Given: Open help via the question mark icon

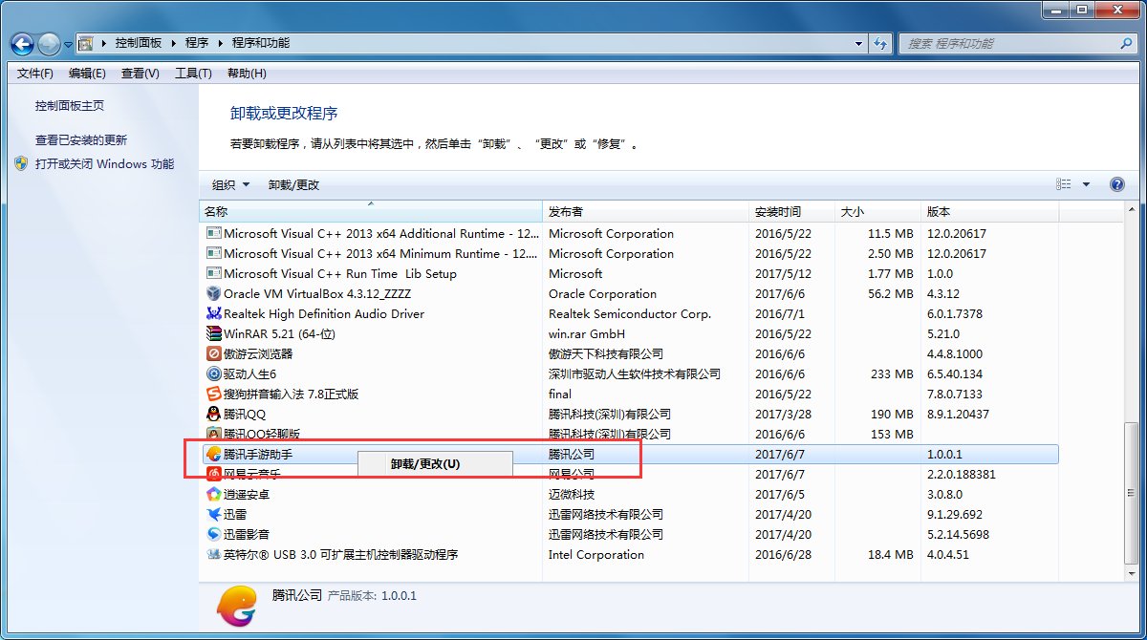Looking at the screenshot, I should pyautogui.click(x=1116, y=183).
